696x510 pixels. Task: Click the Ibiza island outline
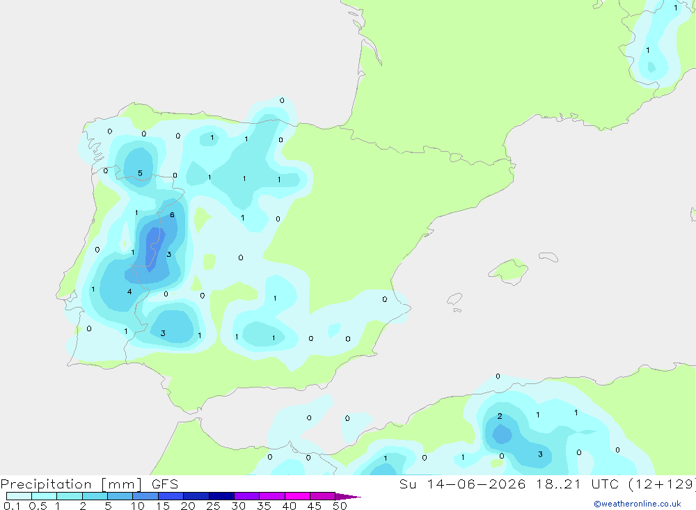(454, 299)
